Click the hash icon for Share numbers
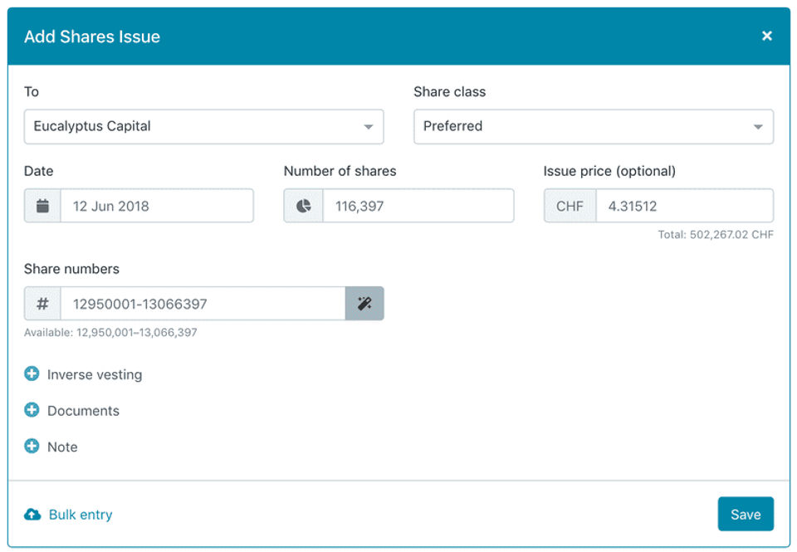Viewport: 797px width, 552px height. click(42, 304)
